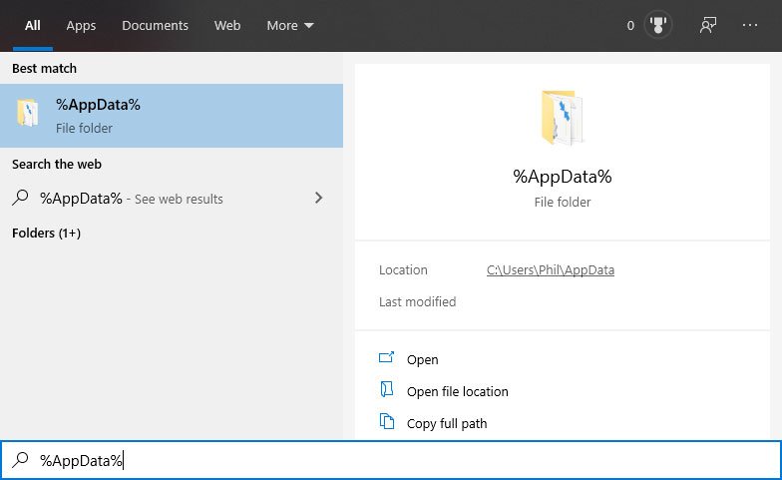Click the Copy full path icon
Image resolution: width=782 pixels, height=480 pixels.
click(387, 421)
